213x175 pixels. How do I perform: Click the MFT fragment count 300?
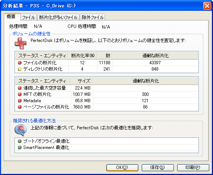pyautogui.click(x=145, y=94)
